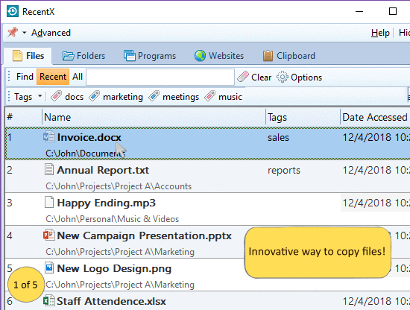Click the blank file icon of Happy Ending.mp3
410x310 pixels.
coord(49,202)
